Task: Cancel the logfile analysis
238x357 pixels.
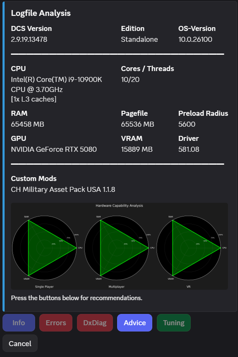Action: coord(20,343)
